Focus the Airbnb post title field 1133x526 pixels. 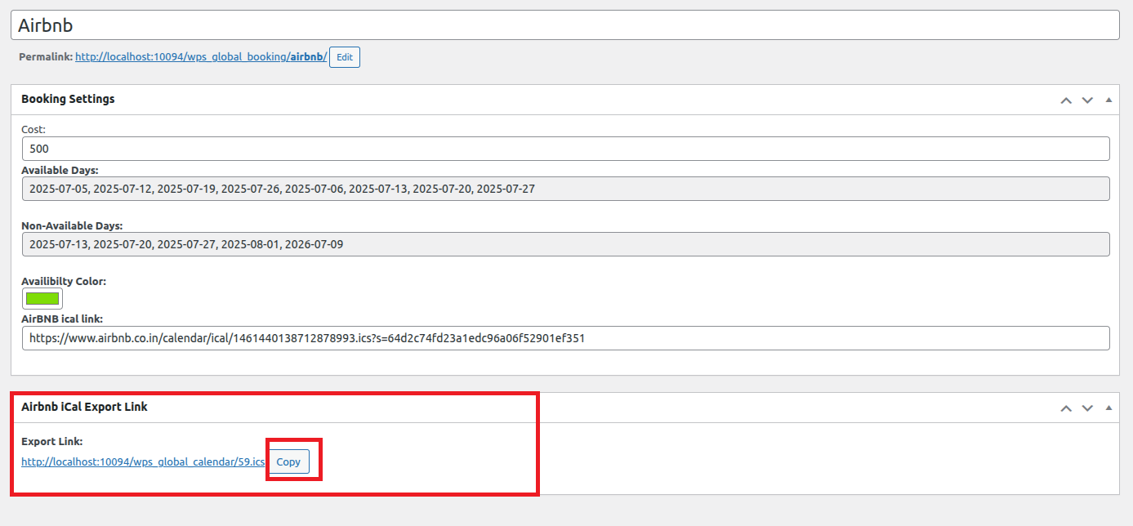564,25
